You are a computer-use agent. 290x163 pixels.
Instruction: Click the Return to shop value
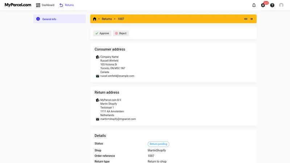point(157,161)
